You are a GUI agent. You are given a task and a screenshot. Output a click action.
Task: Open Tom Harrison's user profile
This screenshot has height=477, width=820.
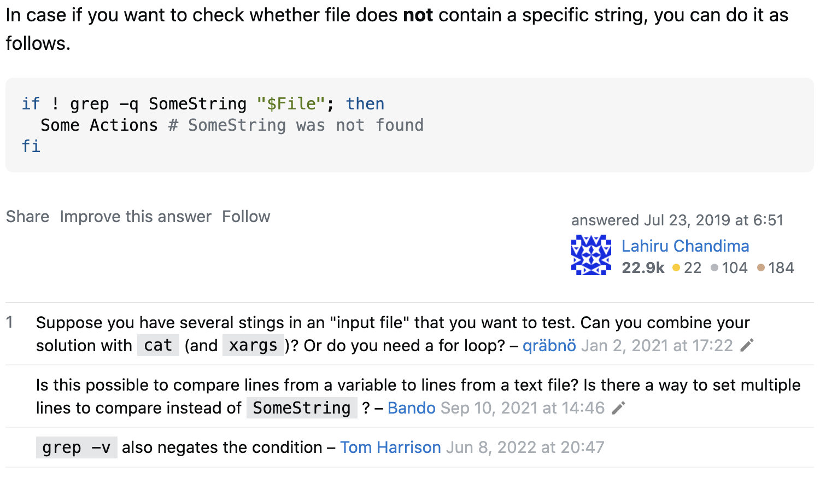[x=390, y=447]
